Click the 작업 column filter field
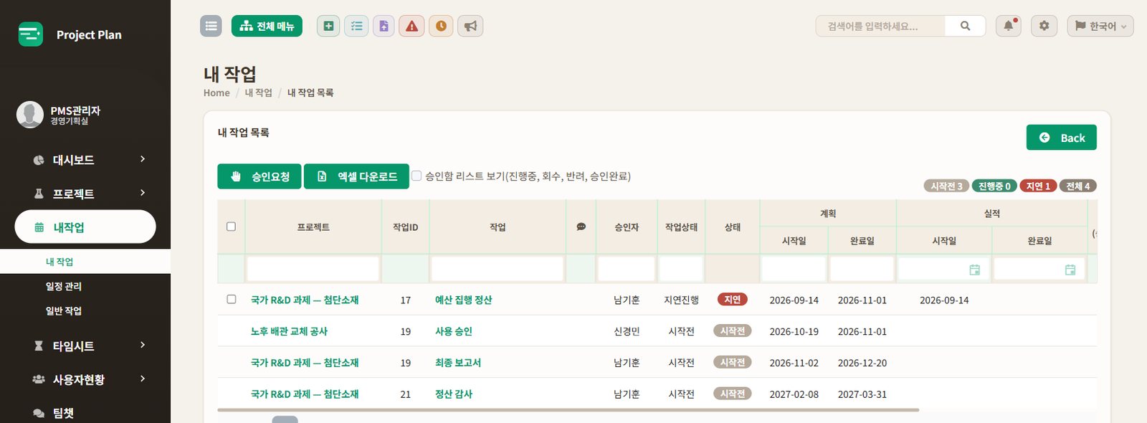1147x423 pixels. click(498, 269)
